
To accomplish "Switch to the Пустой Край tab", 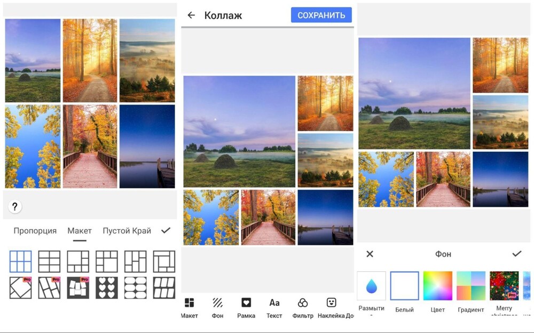I will (x=127, y=231).
